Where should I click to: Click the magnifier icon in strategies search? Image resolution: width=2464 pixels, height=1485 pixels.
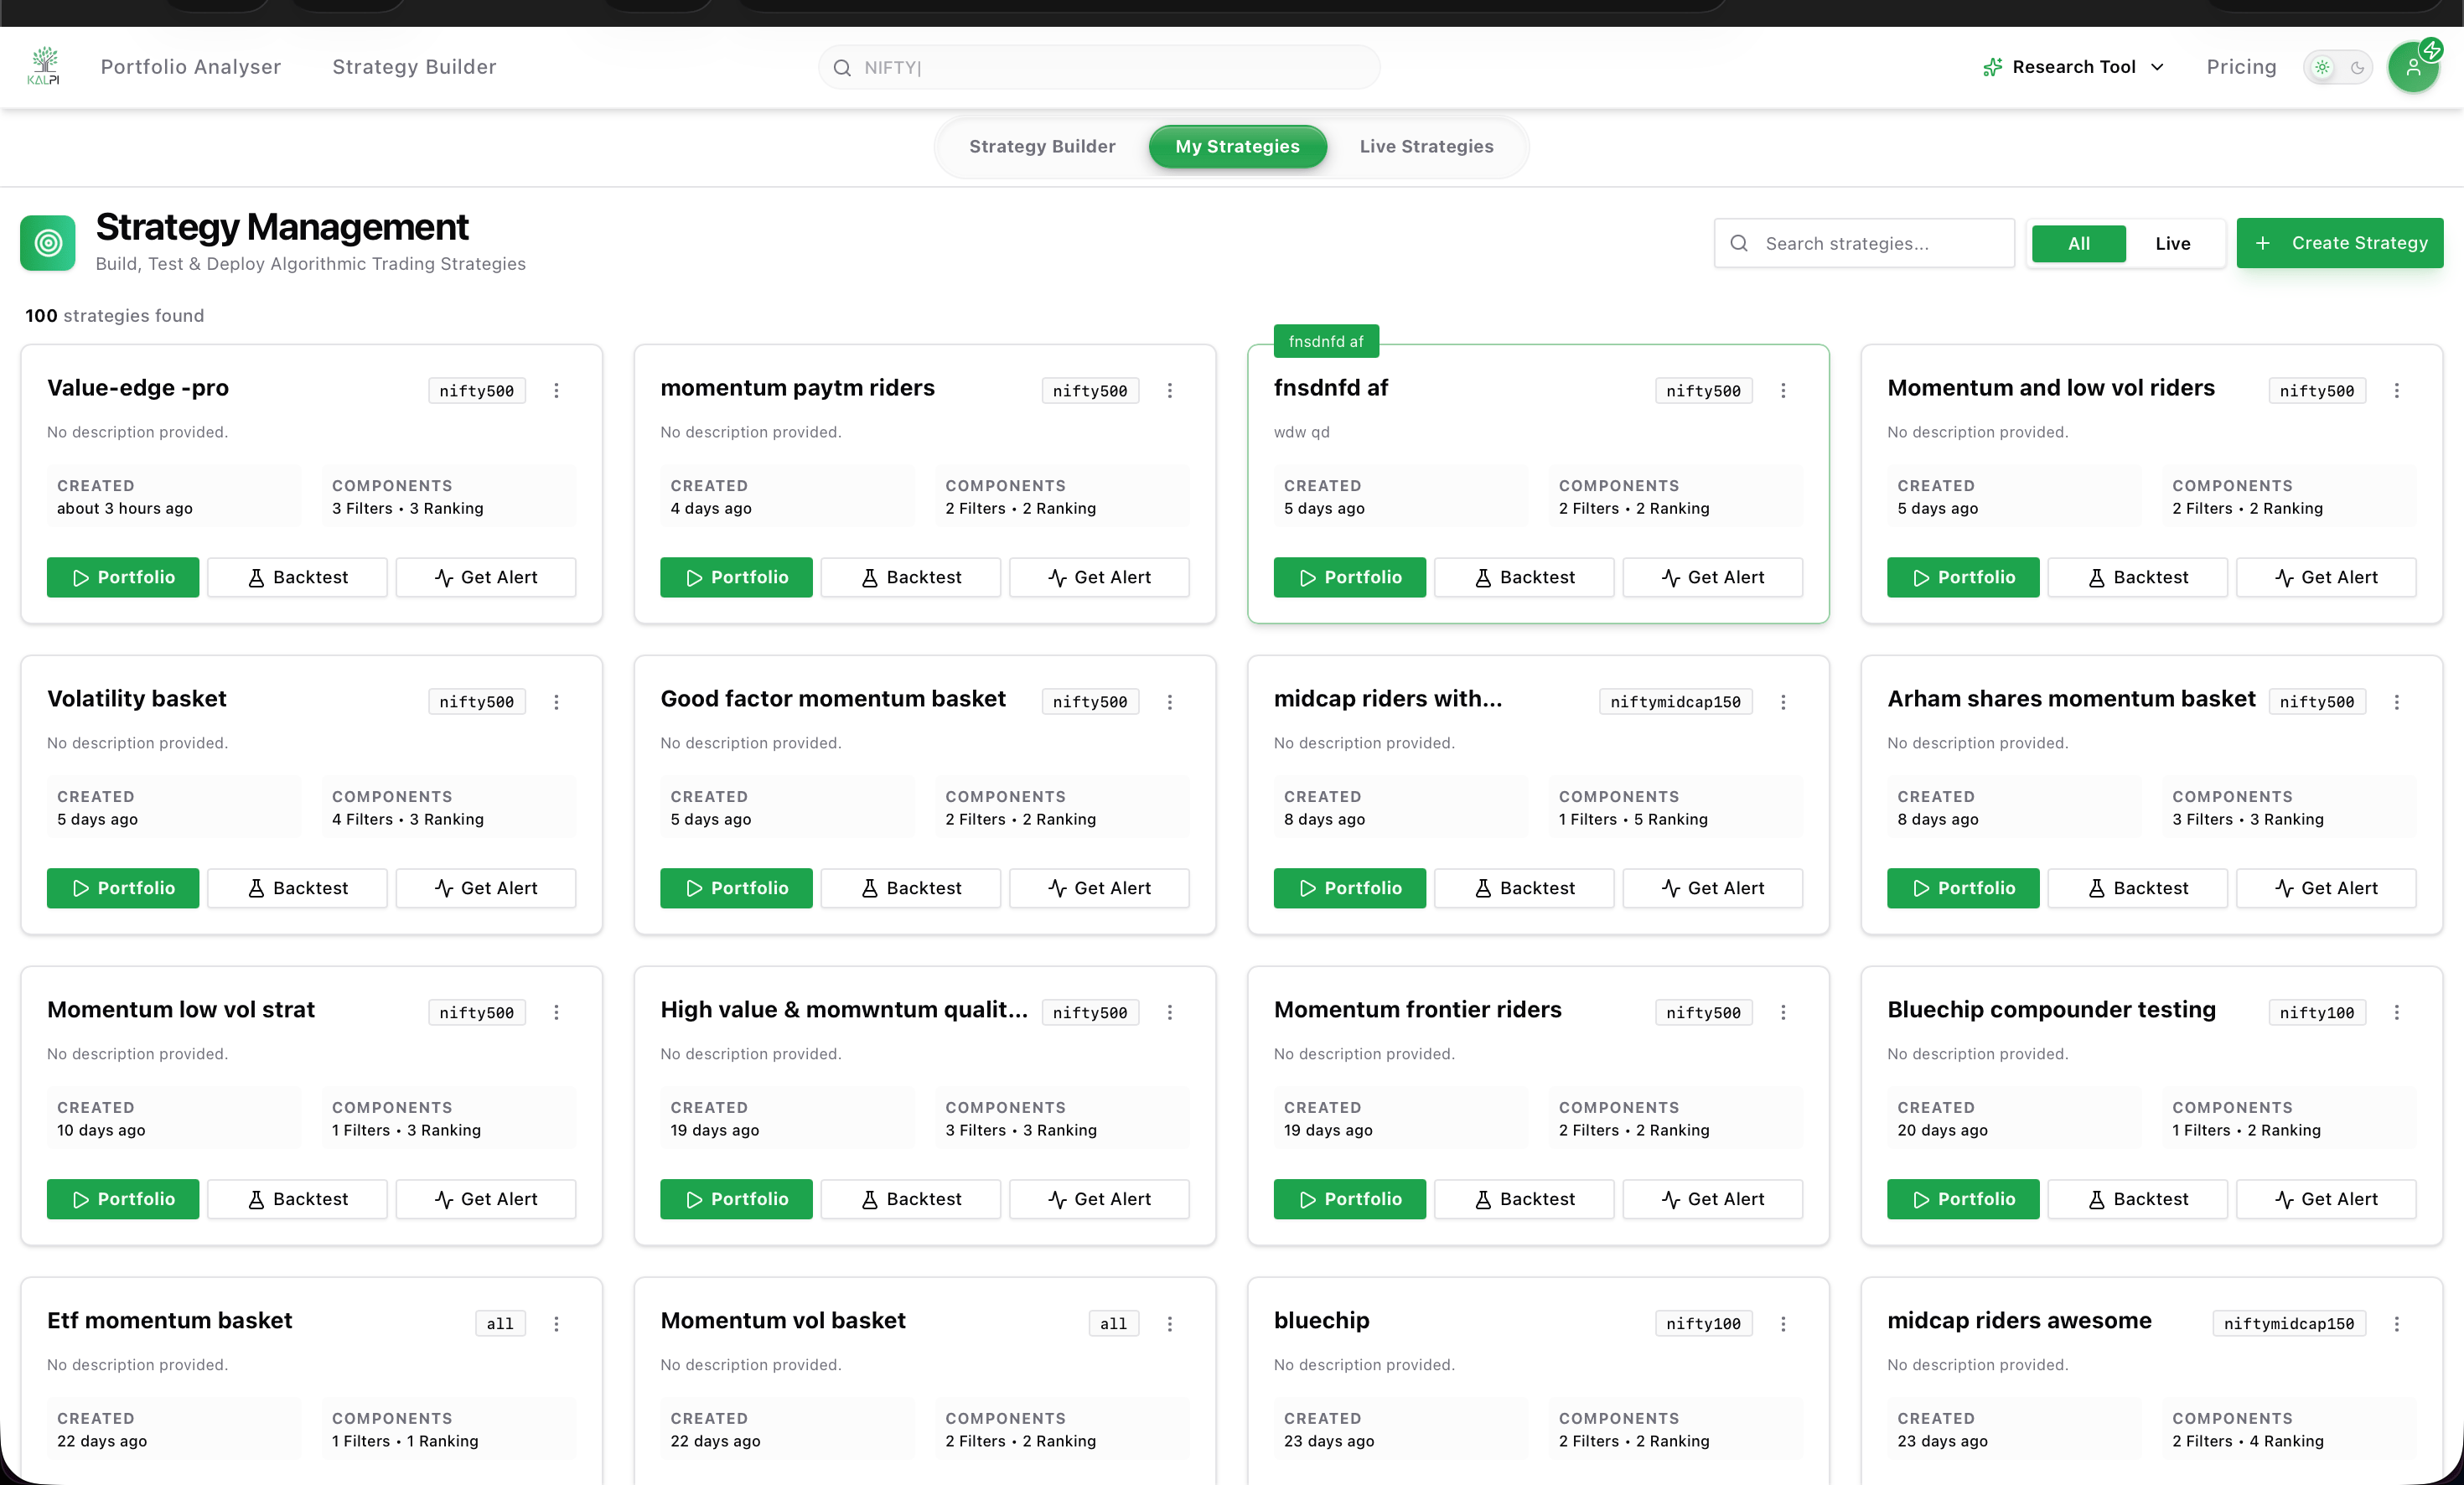click(x=1739, y=243)
